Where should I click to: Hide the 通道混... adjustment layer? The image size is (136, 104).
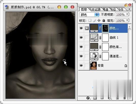pos(81,56)
